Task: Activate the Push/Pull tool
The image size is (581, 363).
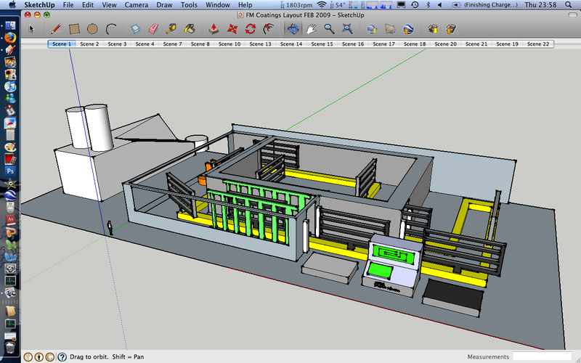Action: [x=214, y=29]
